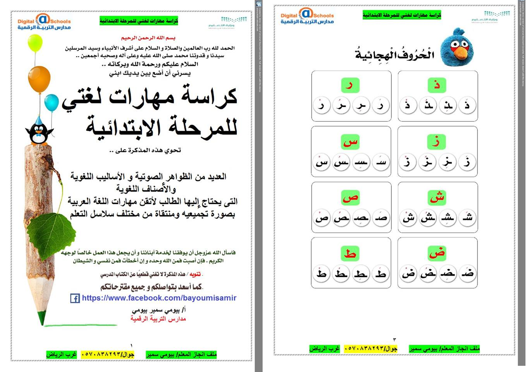Click 'غرب الرياض' footer label on cover page
The image size is (527, 372).
pyautogui.click(x=62, y=355)
